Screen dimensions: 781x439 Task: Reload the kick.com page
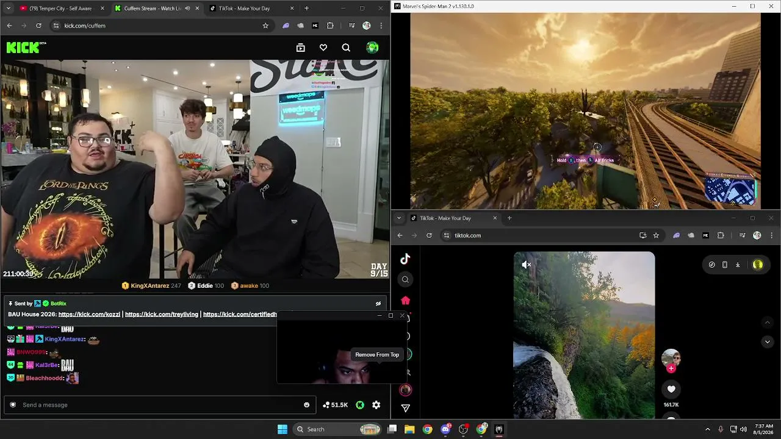tap(38, 26)
